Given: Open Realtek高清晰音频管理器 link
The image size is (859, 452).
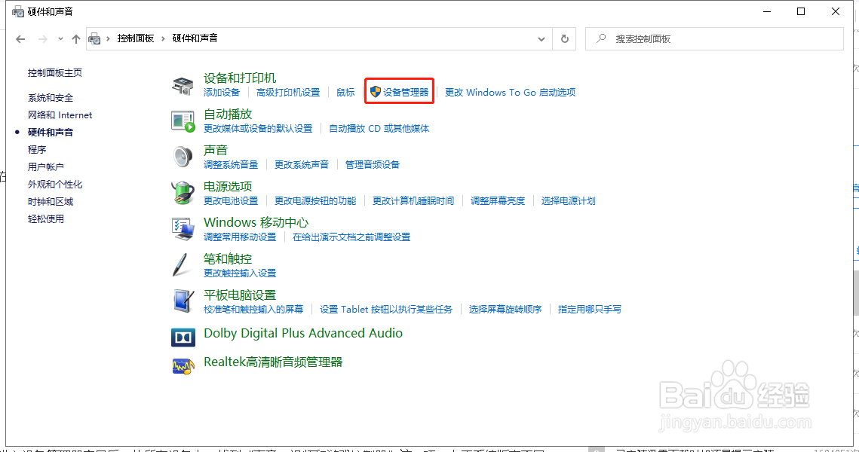Looking at the screenshot, I should coord(273,362).
